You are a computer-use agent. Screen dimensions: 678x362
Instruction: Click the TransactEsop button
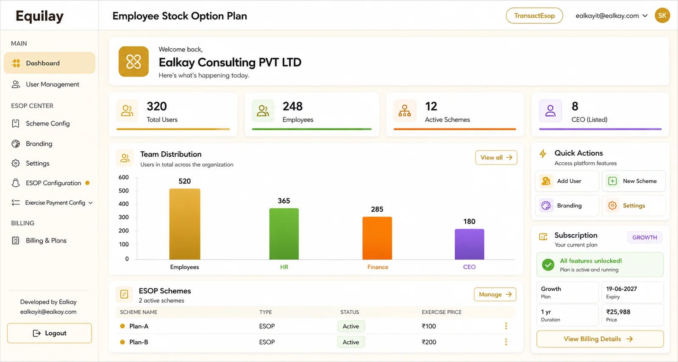(x=534, y=16)
